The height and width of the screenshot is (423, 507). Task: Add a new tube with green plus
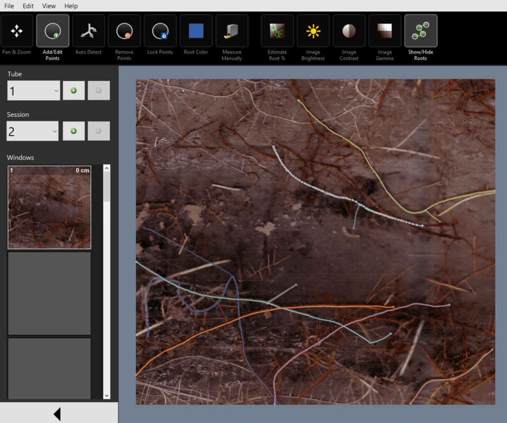(74, 91)
